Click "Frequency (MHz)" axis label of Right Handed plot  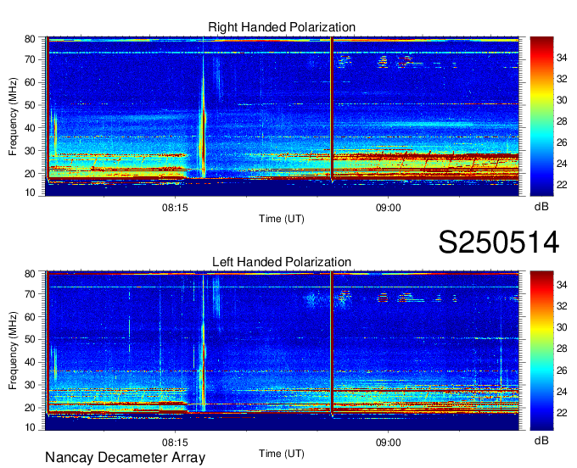tap(14, 116)
